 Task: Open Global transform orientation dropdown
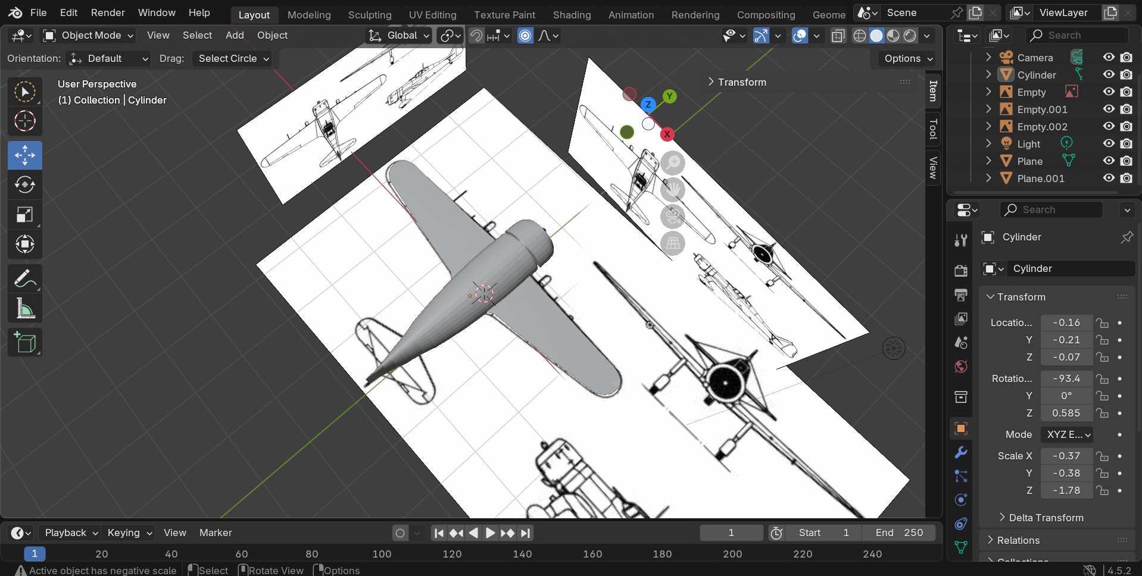[x=398, y=36]
